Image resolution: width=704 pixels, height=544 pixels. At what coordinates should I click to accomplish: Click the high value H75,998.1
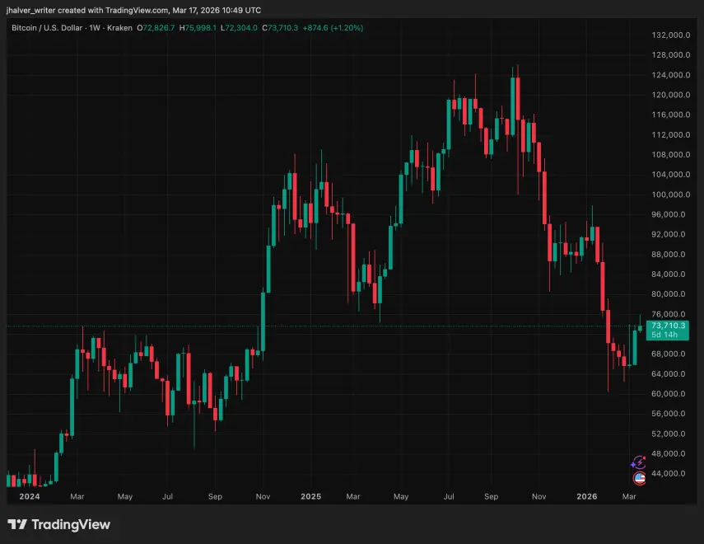click(x=198, y=27)
